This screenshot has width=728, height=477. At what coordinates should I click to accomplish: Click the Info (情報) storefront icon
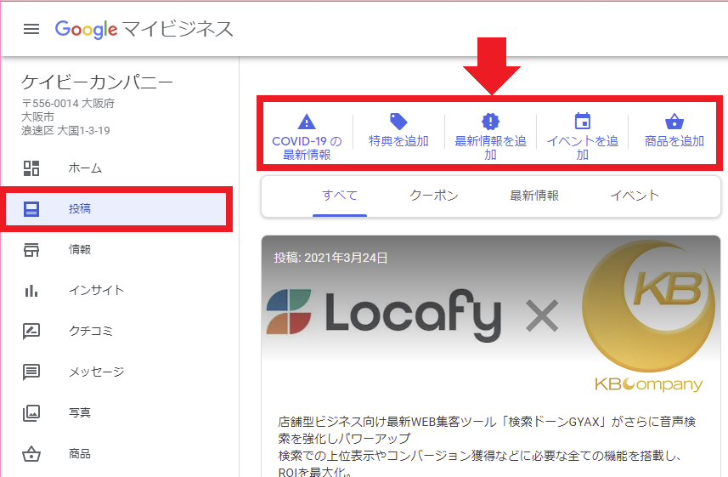click(x=31, y=250)
